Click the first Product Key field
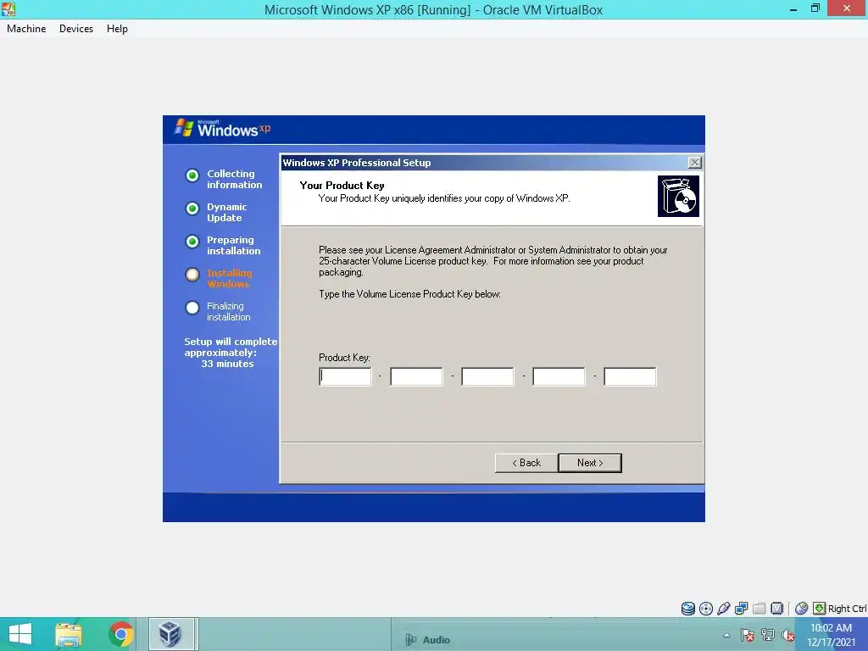The height and width of the screenshot is (651, 868). pos(346,377)
